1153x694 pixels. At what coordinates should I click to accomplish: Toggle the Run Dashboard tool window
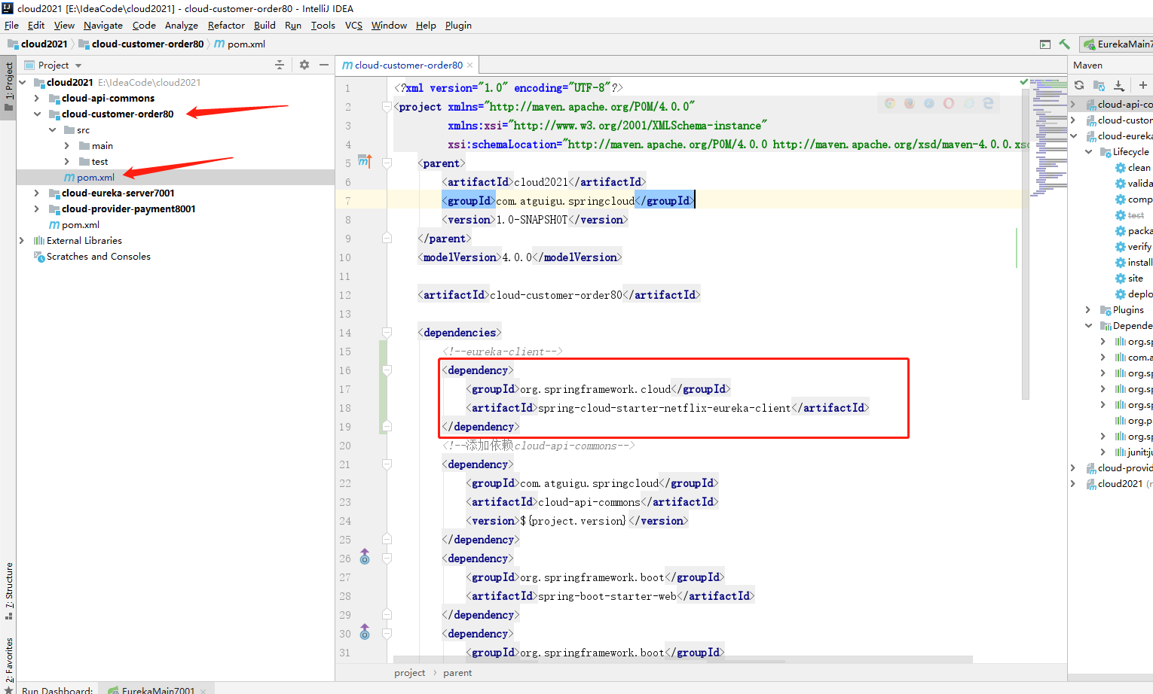[57, 689]
